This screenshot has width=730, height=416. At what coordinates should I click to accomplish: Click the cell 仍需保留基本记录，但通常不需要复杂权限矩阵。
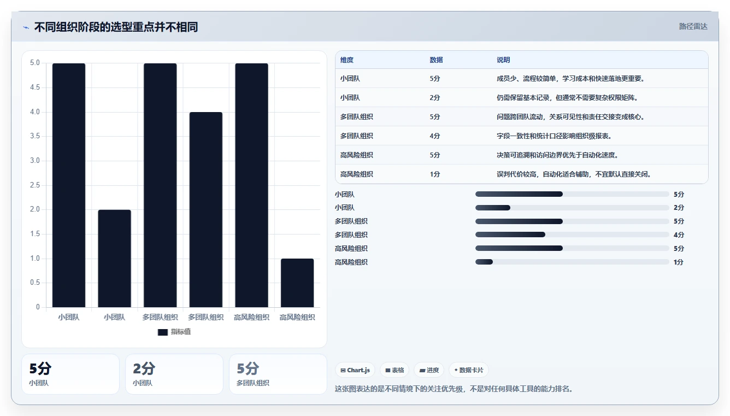tap(567, 98)
